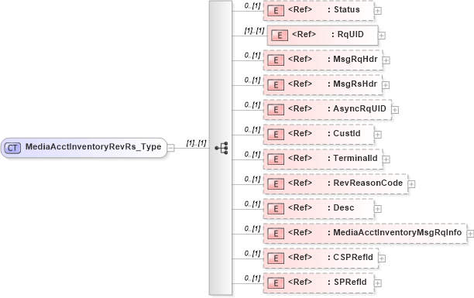Collapse the MediaAcctInventoryRevRs_Type node
The height and width of the screenshot is (298, 474).
pyautogui.click(x=171, y=148)
